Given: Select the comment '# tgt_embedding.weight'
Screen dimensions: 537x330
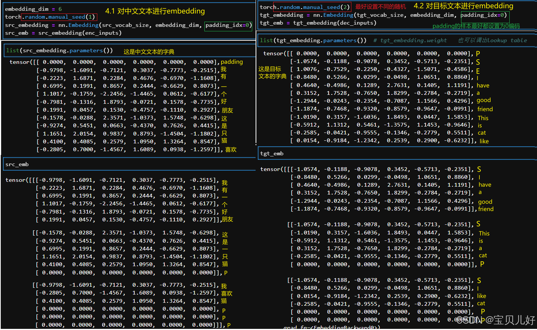Looking at the screenshot, I should click(x=410, y=40).
